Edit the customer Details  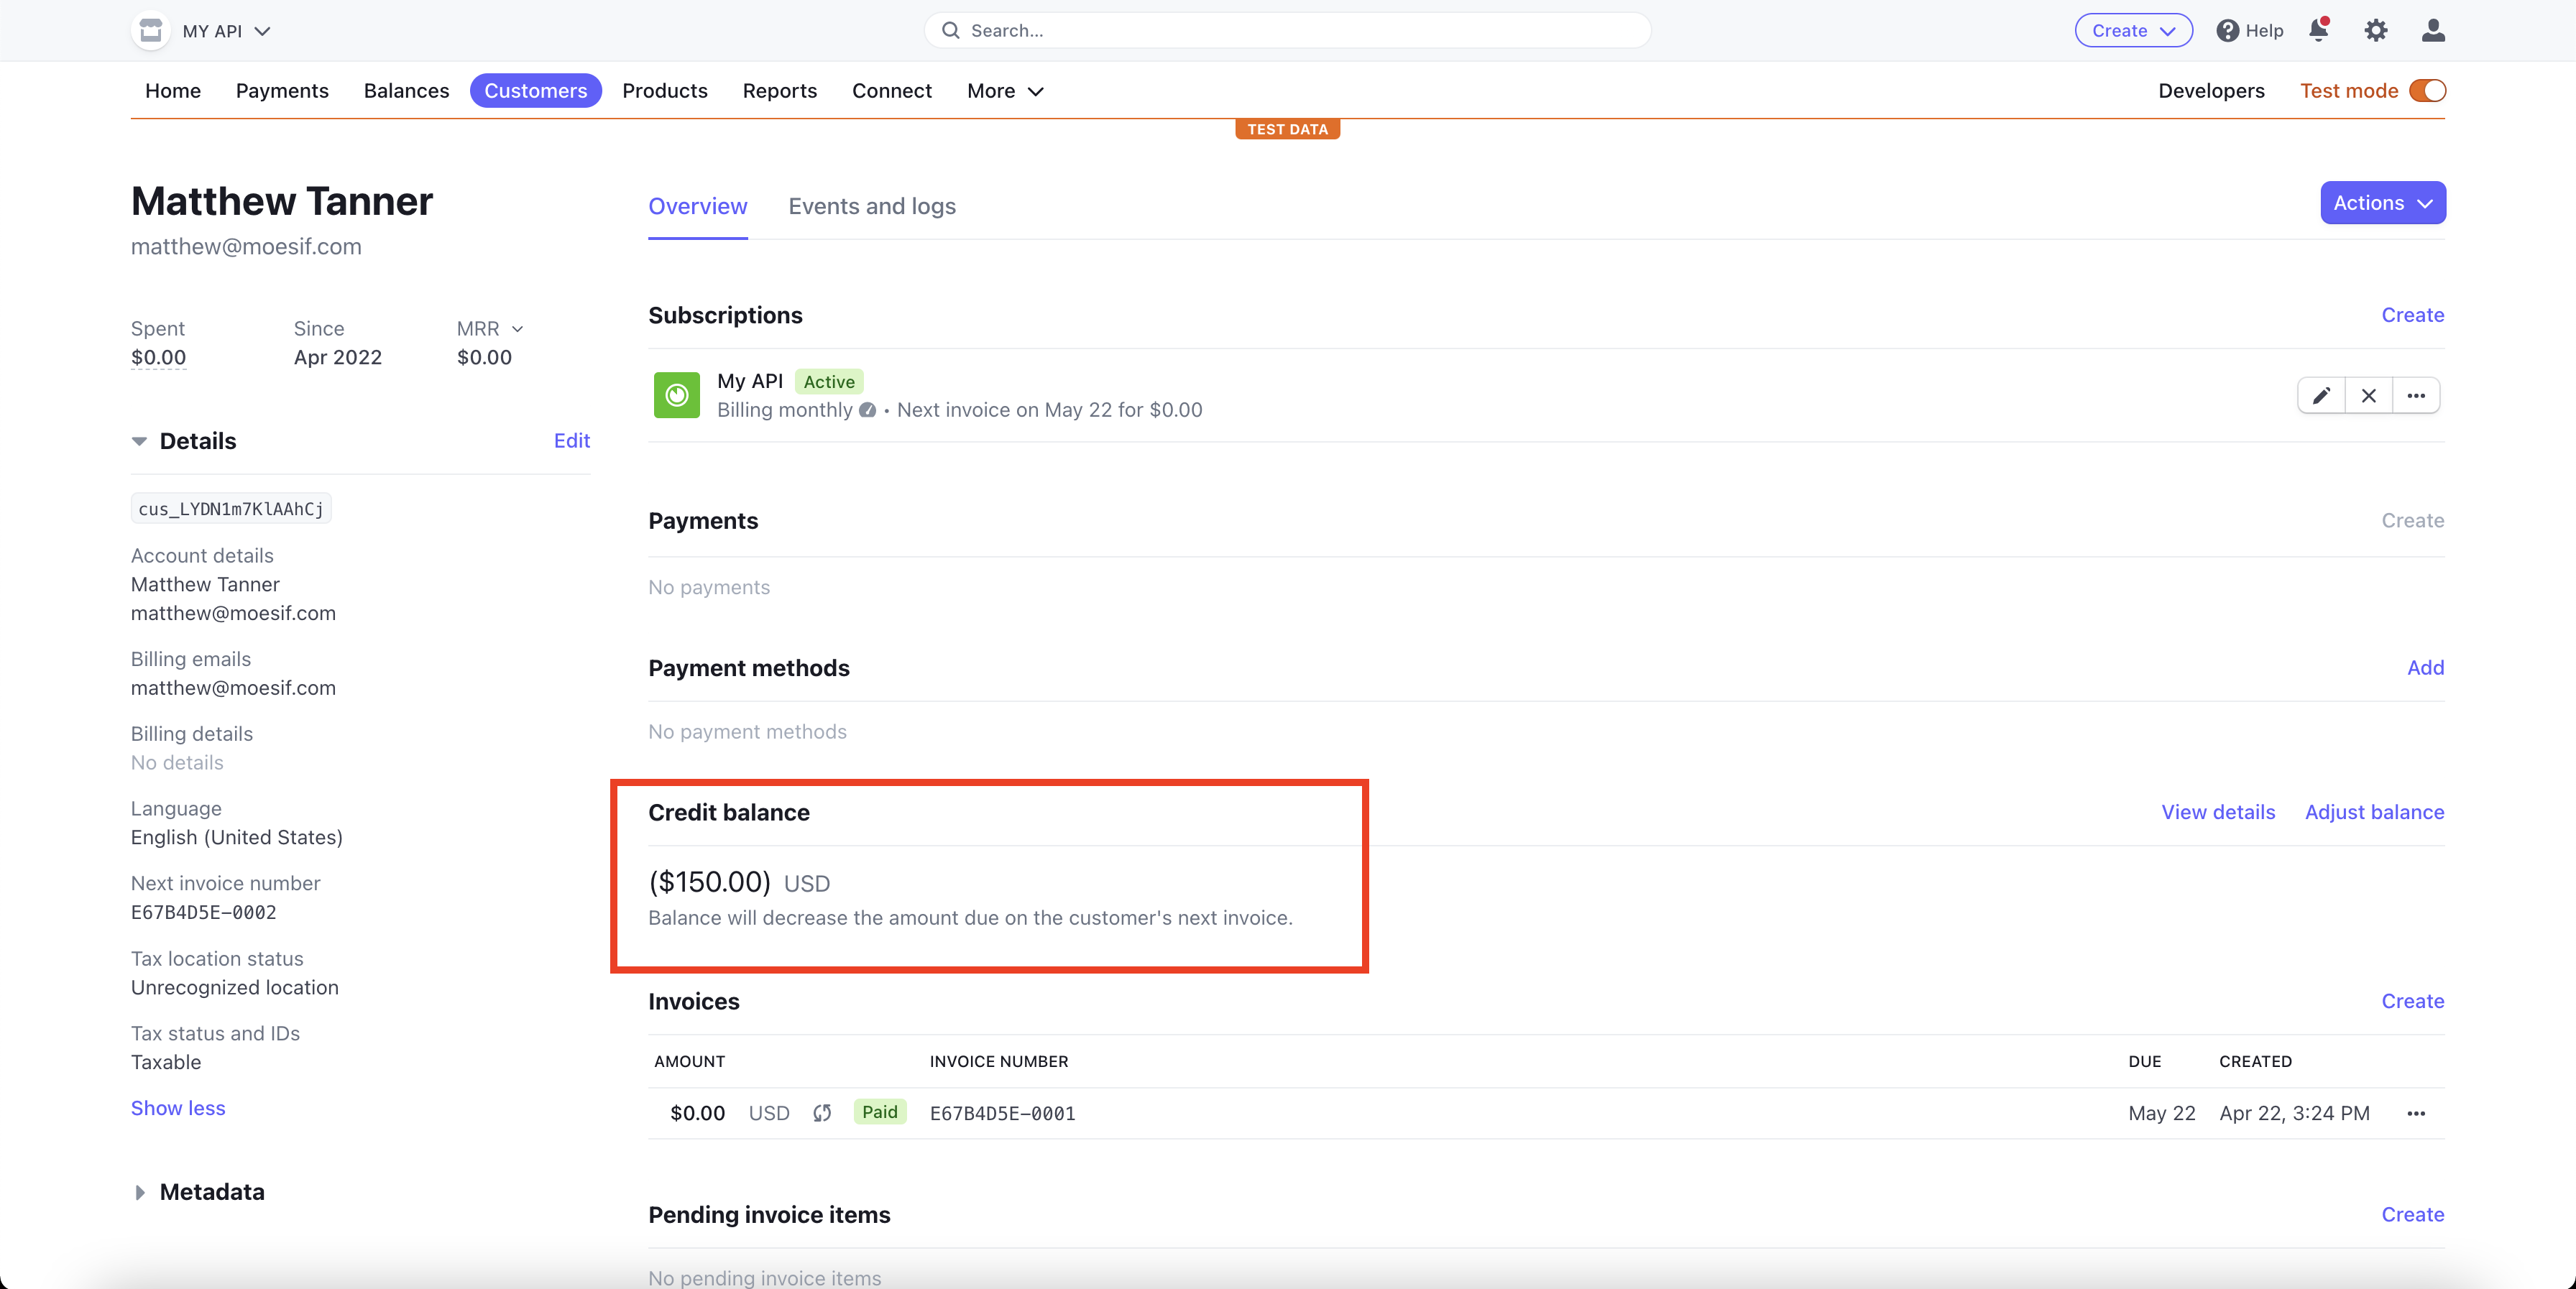click(571, 440)
